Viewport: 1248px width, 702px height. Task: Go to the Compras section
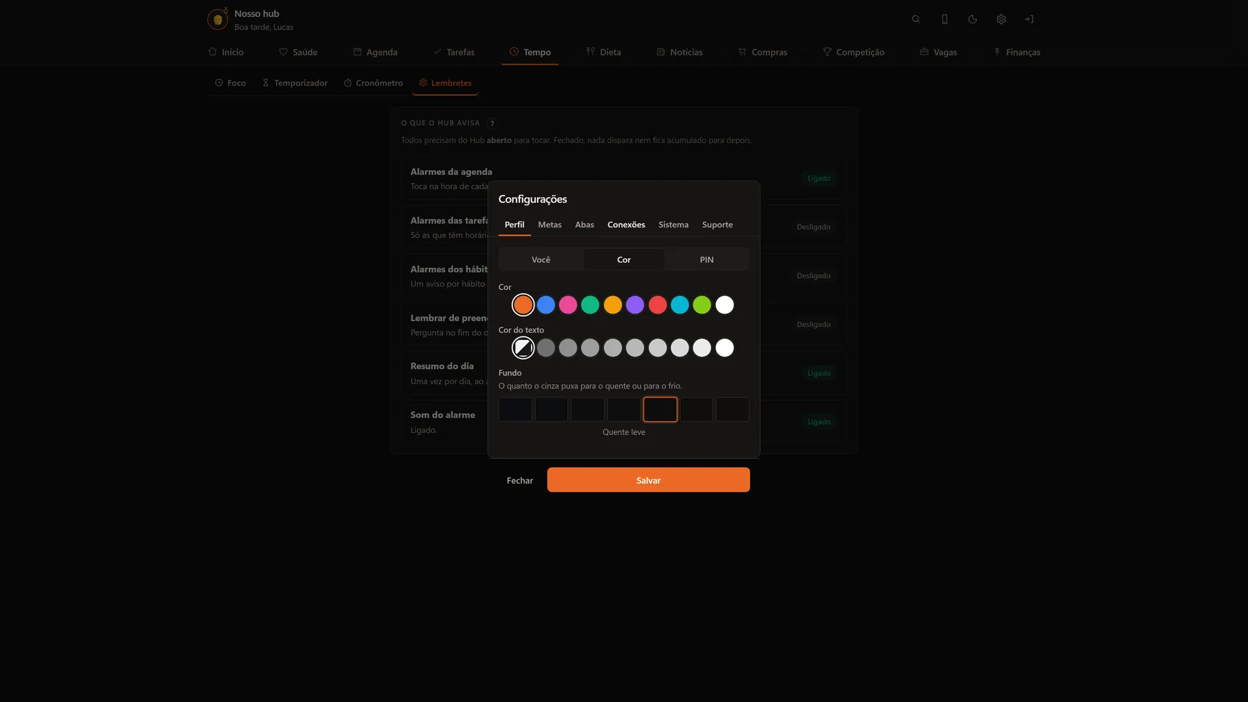pos(763,52)
